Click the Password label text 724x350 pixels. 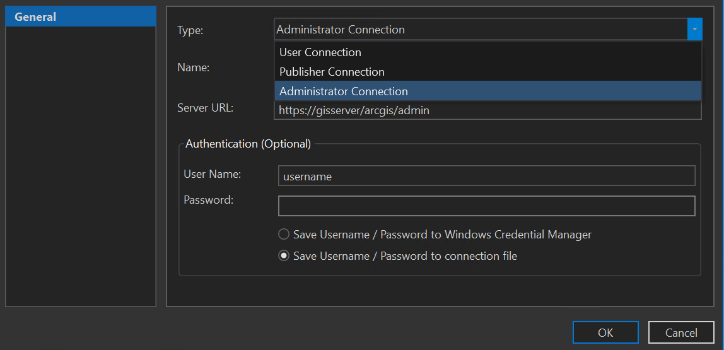(209, 200)
